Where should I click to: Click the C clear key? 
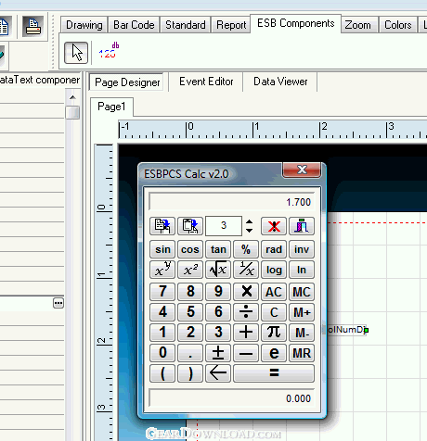[x=274, y=312]
